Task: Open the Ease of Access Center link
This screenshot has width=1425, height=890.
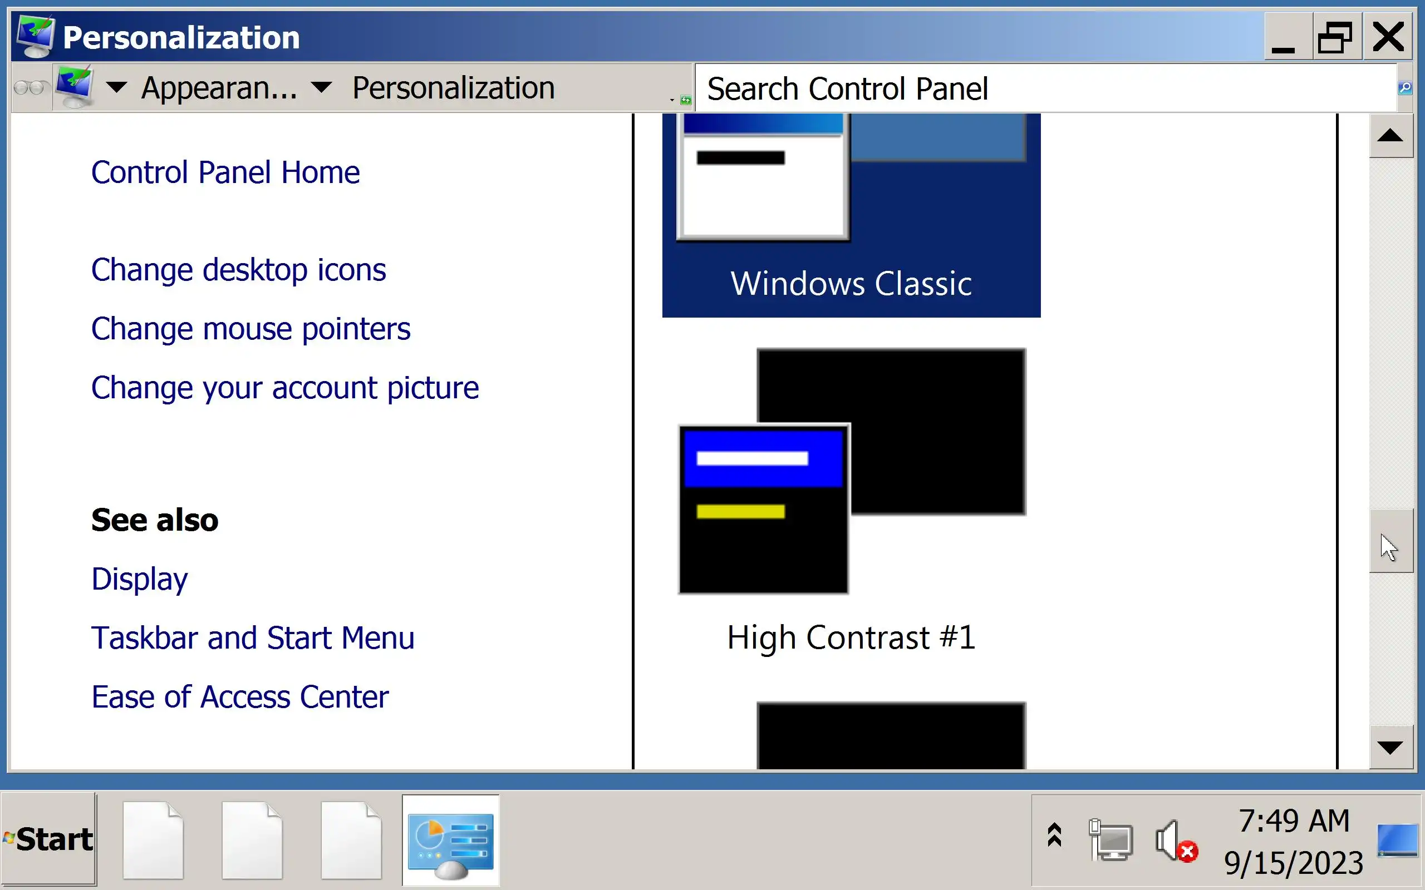Action: point(240,697)
